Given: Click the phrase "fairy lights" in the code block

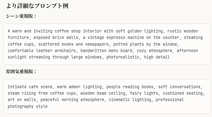Looking at the screenshot, I should (x=144, y=93).
